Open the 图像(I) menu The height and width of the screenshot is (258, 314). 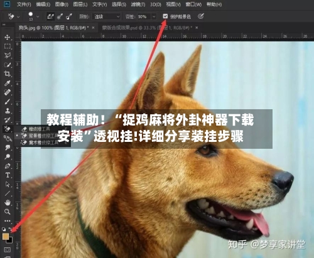(62, 4)
